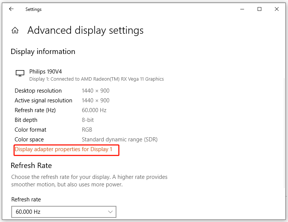Click 'Standard dynamic range (SDR)' value
Screen dimensions: 288x222
pyautogui.click(x=119, y=139)
